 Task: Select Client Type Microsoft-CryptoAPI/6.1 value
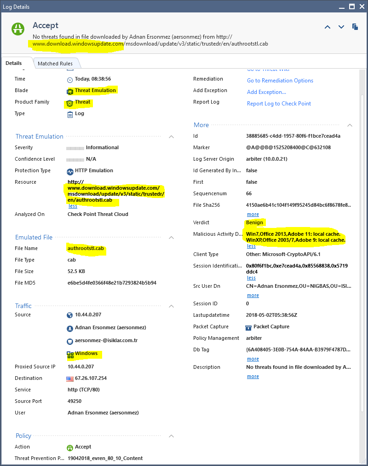click(x=283, y=254)
